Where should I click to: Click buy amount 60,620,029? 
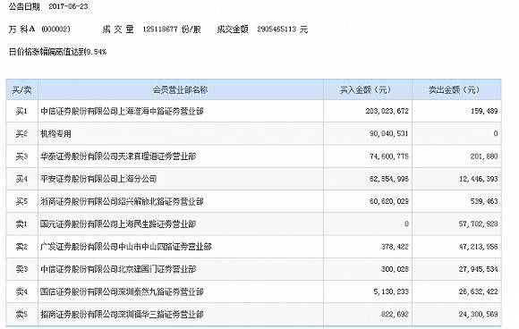click(389, 201)
